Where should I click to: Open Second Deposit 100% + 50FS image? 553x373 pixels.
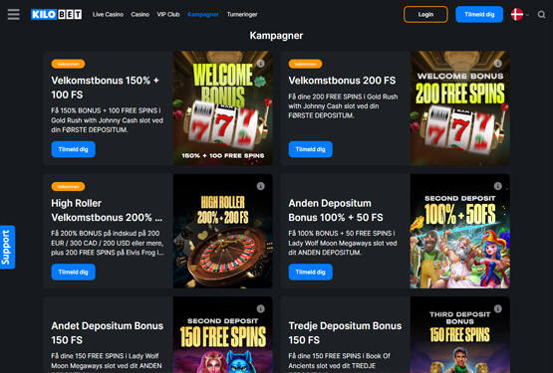click(460, 231)
